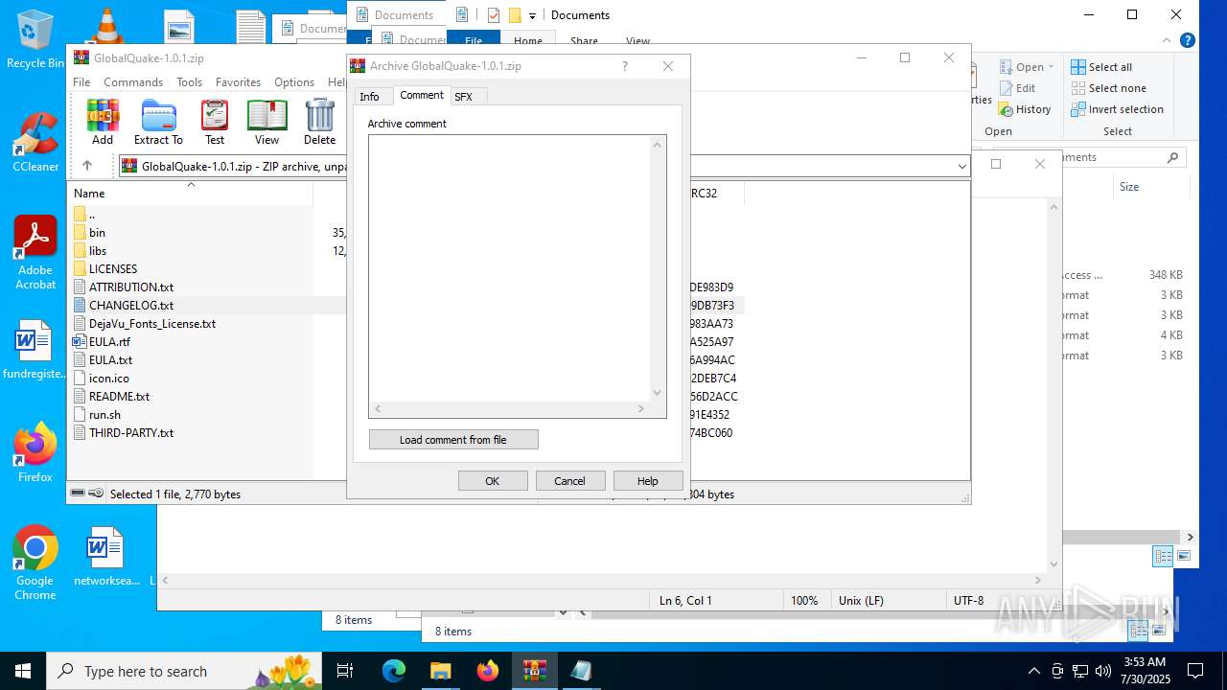Click comment box scroll down arrow
Image resolution: width=1227 pixels, height=690 pixels.
click(658, 392)
